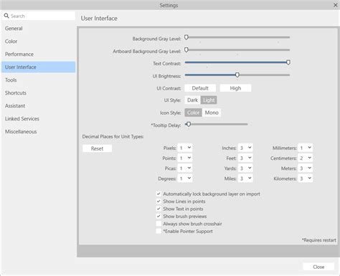Select the User Interface category
The width and height of the screenshot is (340, 276).
(x=39, y=67)
